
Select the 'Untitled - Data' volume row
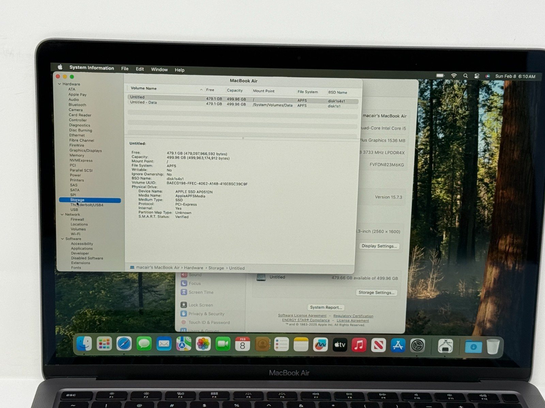(x=243, y=103)
